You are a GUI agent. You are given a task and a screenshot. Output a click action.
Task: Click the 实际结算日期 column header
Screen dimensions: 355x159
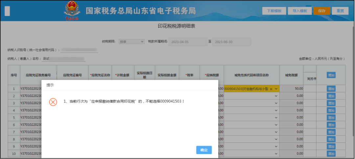tap(144, 75)
